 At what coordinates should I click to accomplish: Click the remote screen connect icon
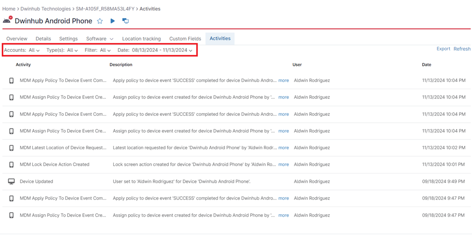[125, 21]
